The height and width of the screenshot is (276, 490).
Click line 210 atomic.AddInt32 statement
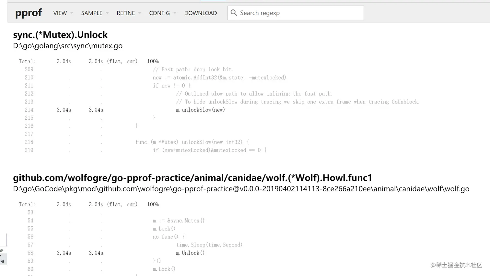coord(219,78)
